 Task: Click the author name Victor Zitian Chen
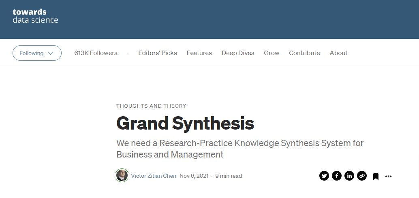point(154,176)
